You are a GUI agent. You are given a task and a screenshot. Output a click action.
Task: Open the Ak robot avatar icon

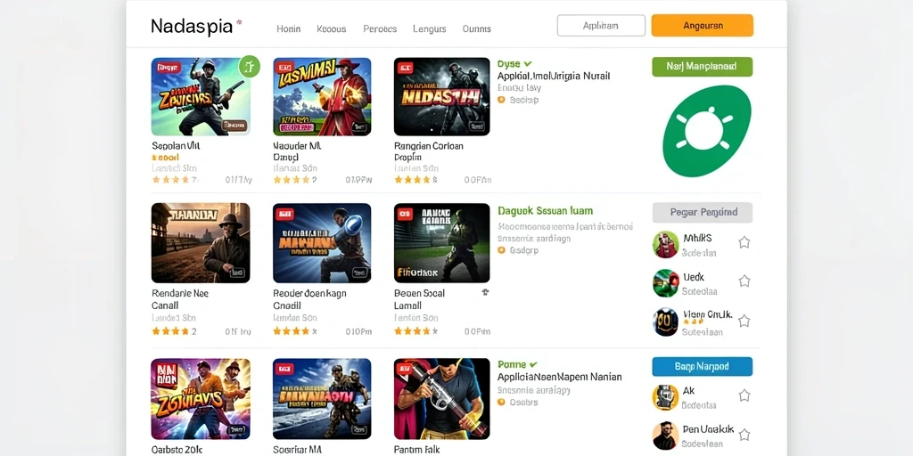665,397
